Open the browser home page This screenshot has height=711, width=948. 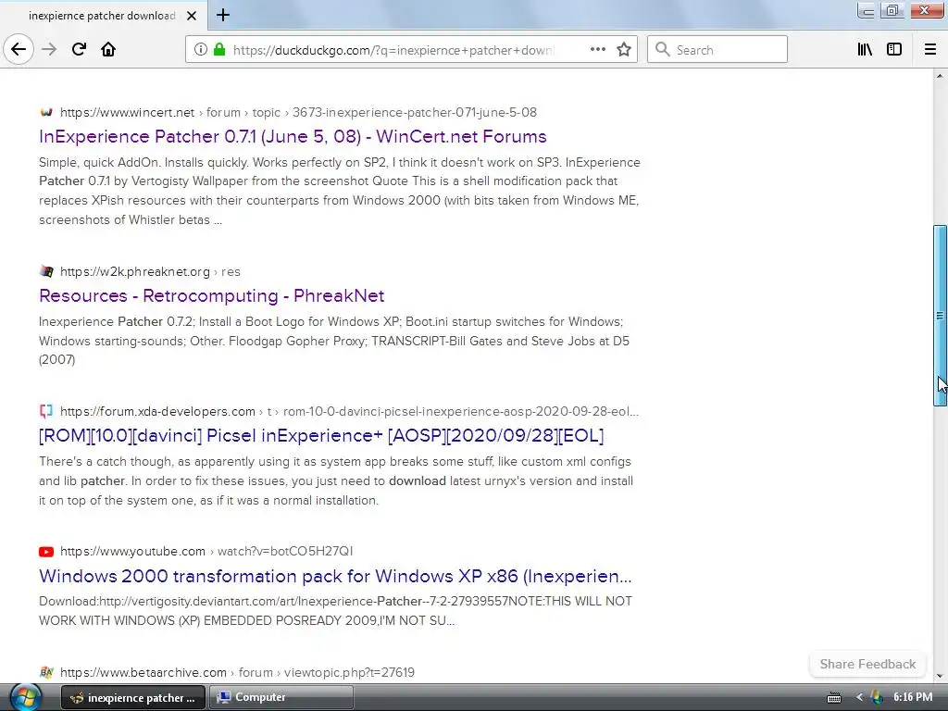pyautogui.click(x=108, y=50)
